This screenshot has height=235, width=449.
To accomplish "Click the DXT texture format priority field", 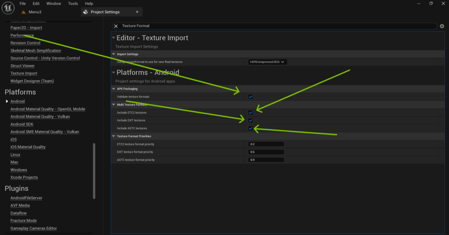I will (266, 152).
